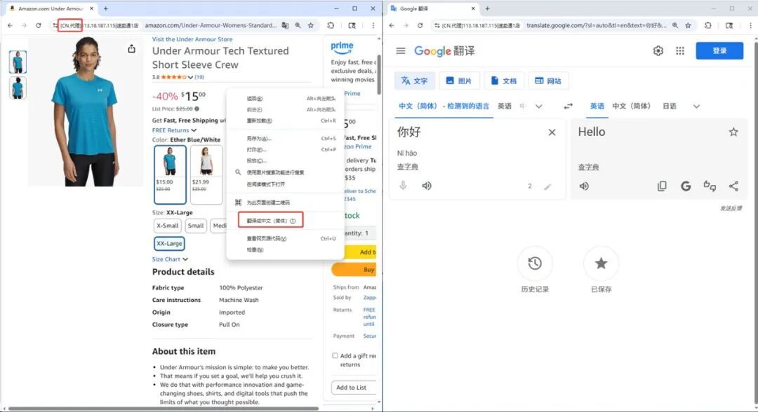Open Google Translate main hamburger menu
The image size is (758, 412).
pyautogui.click(x=400, y=50)
